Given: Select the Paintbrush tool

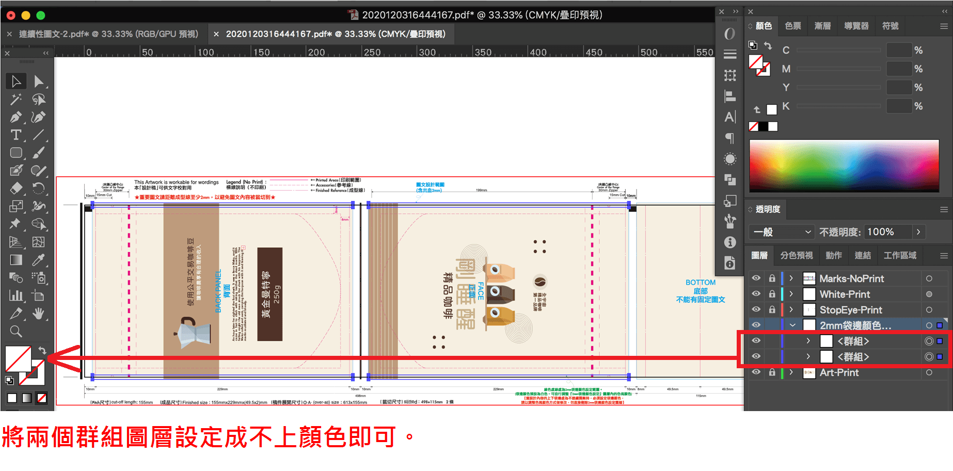Looking at the screenshot, I should click(39, 152).
